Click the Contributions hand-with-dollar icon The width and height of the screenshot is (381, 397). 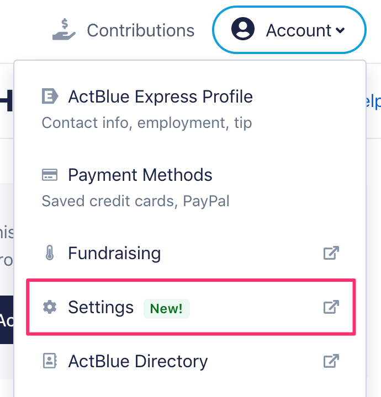pos(64,29)
